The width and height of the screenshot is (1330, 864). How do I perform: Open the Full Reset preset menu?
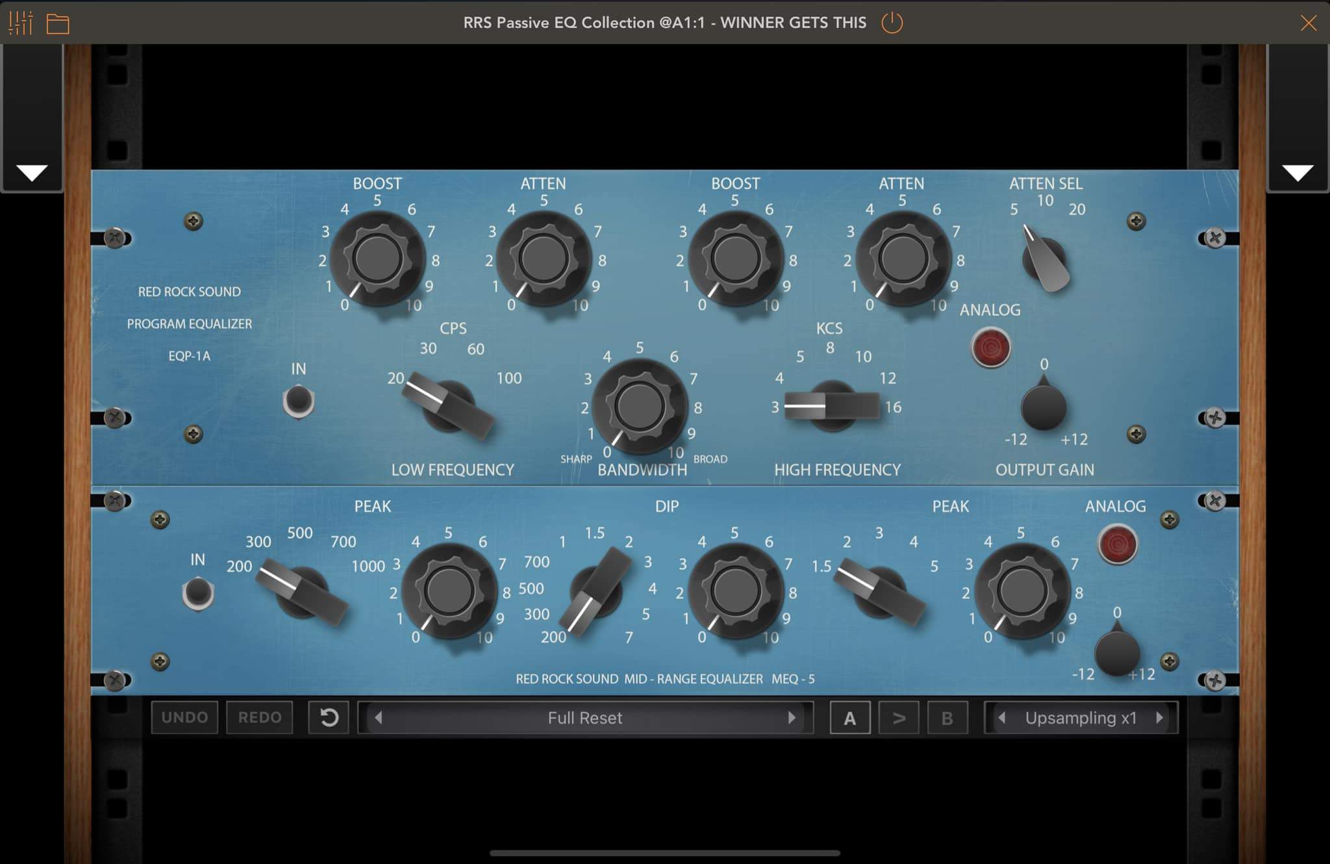click(585, 718)
